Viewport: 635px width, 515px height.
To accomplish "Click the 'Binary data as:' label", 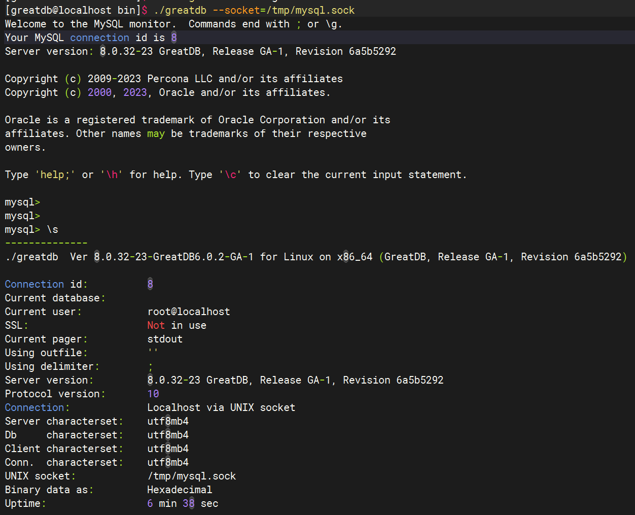I will click(x=49, y=490).
